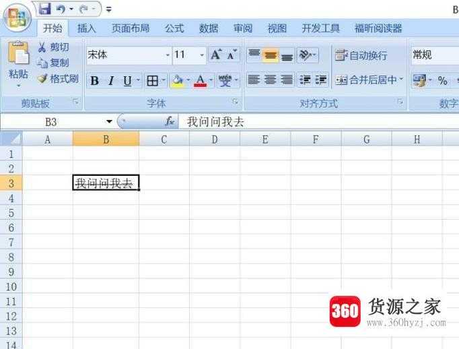
Task: Apply yellow fill color to cell
Action: [178, 81]
